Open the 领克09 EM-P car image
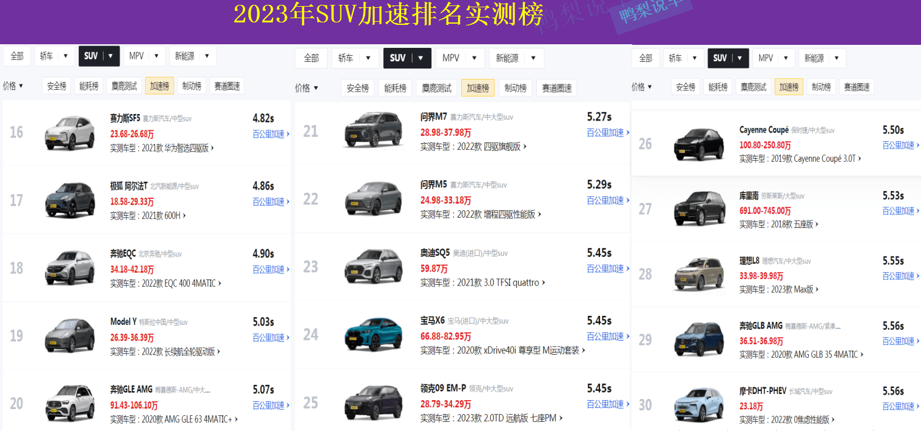 click(373, 403)
